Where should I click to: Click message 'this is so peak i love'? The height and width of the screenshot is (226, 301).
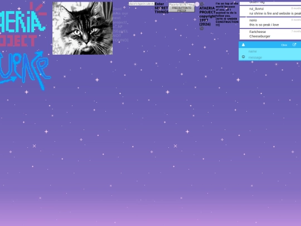point(264,25)
